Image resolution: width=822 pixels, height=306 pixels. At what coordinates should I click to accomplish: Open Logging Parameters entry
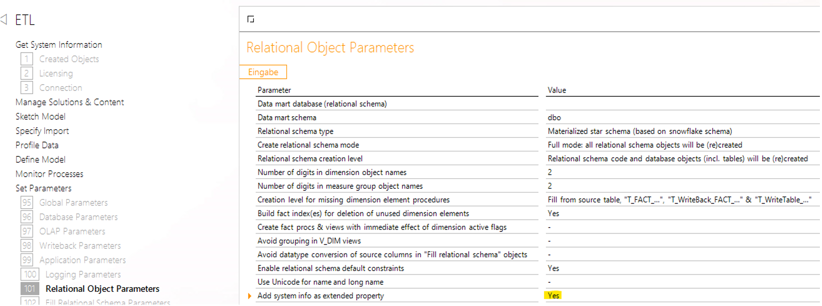83,274
